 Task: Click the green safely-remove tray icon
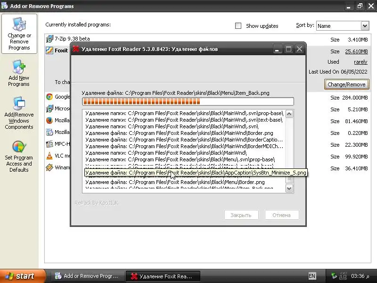coord(334,276)
